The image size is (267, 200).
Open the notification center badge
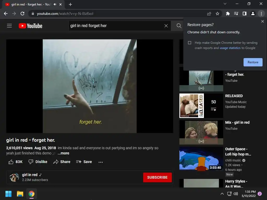[x=260, y=194]
